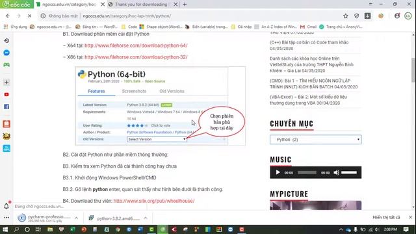
Task: Open Messenger from the sidebar
Action: point(6,53)
